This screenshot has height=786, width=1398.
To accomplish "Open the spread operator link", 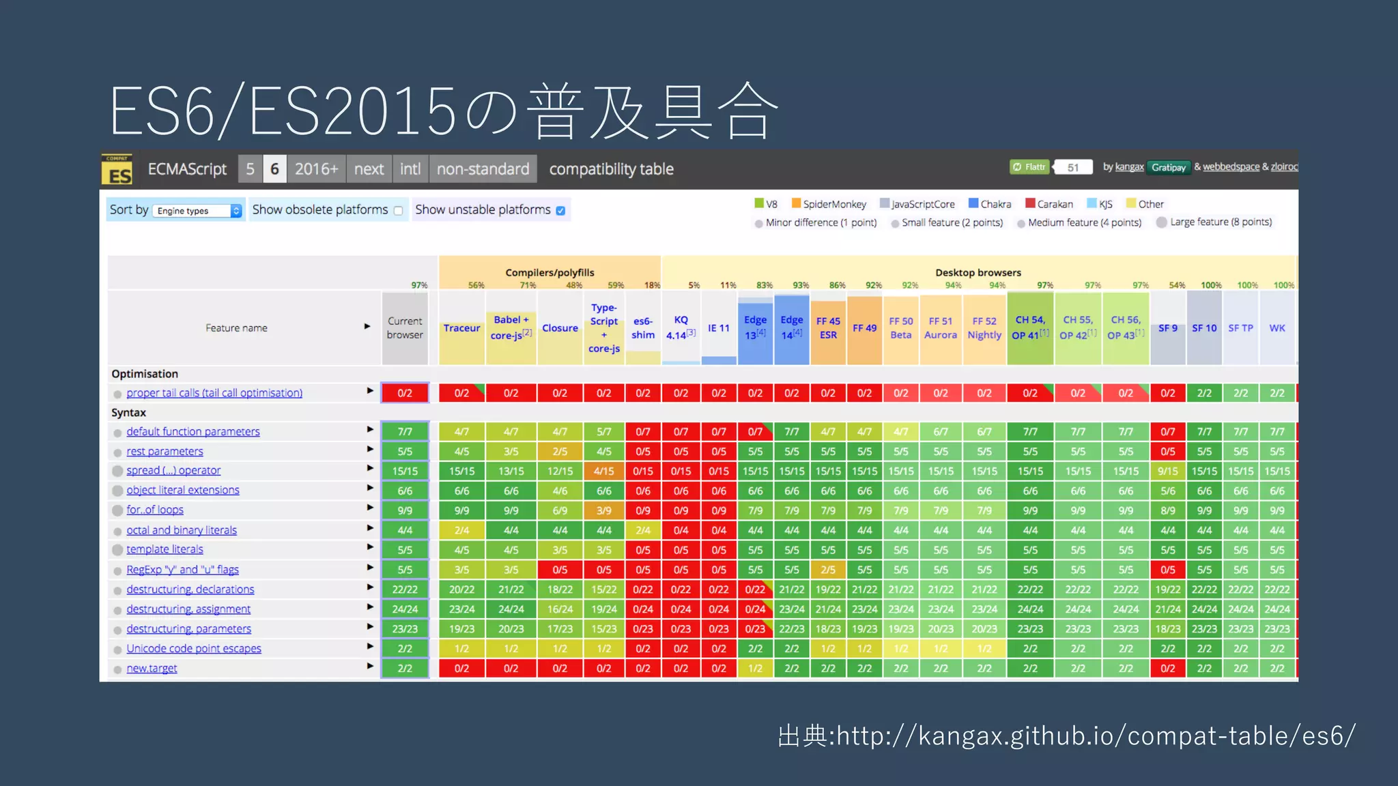I will (x=173, y=471).
